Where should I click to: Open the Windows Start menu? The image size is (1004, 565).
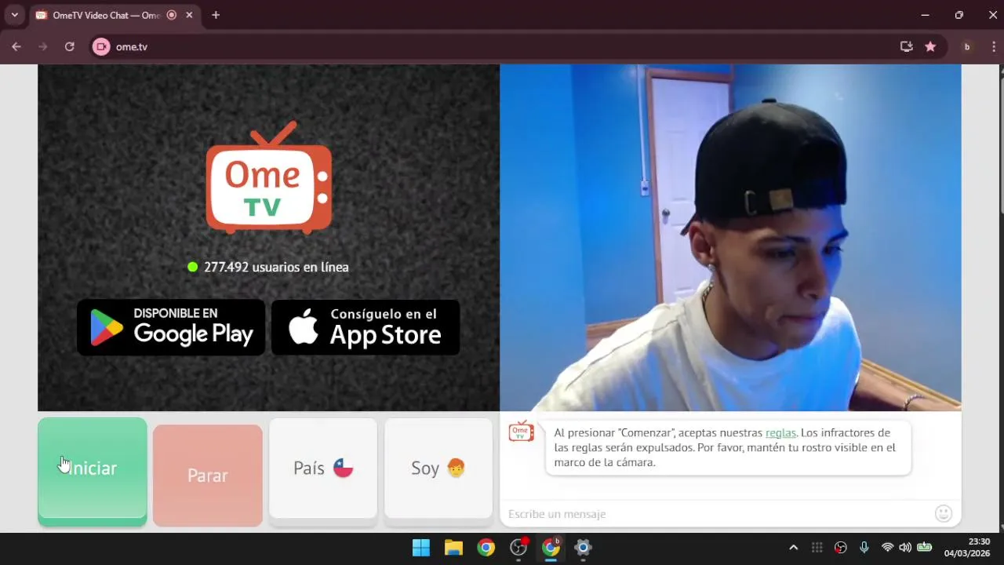(421, 548)
